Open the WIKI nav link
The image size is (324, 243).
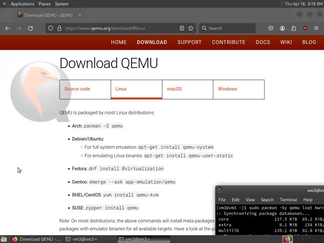coord(286,42)
